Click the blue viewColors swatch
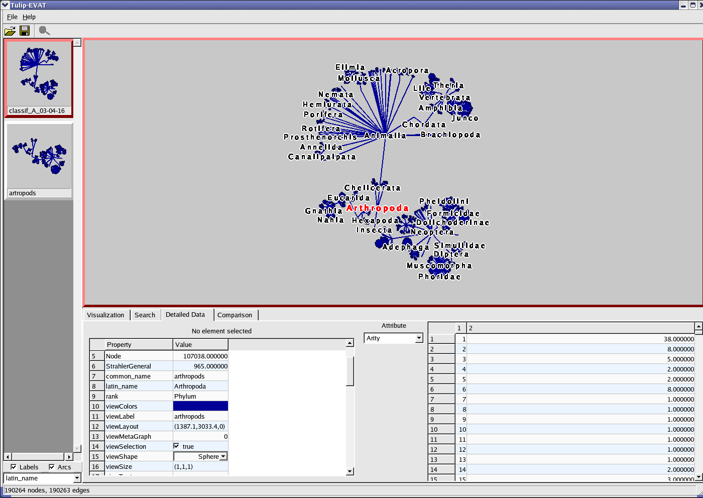Image resolution: width=703 pixels, height=498 pixels. click(200, 406)
